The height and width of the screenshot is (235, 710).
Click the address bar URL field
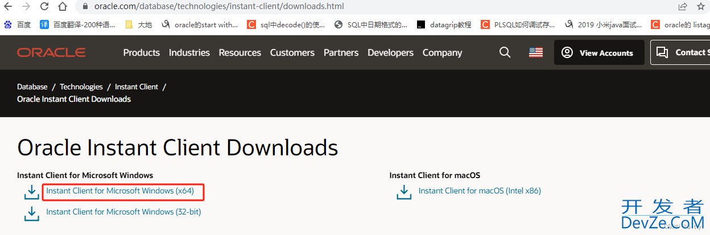[x=375, y=7]
